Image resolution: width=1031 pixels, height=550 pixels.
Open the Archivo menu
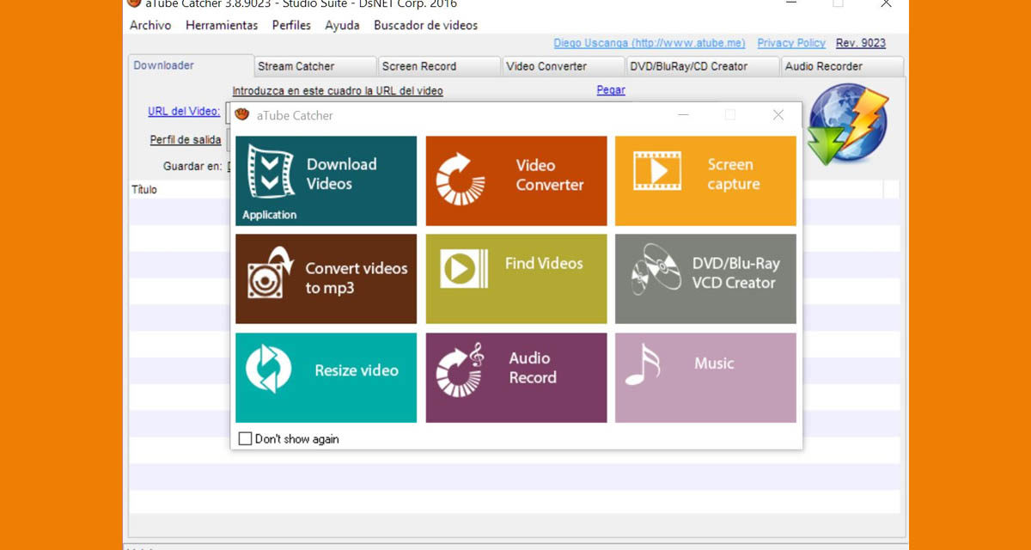click(x=150, y=26)
